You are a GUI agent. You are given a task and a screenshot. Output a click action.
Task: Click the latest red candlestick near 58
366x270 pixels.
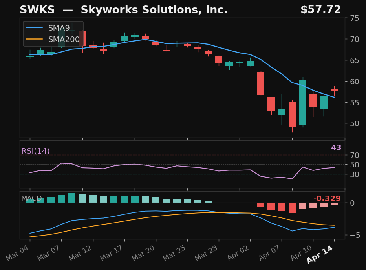[334, 90]
